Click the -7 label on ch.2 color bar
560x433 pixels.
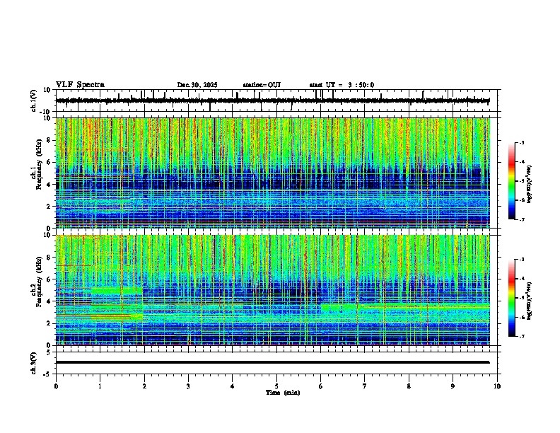521,337
